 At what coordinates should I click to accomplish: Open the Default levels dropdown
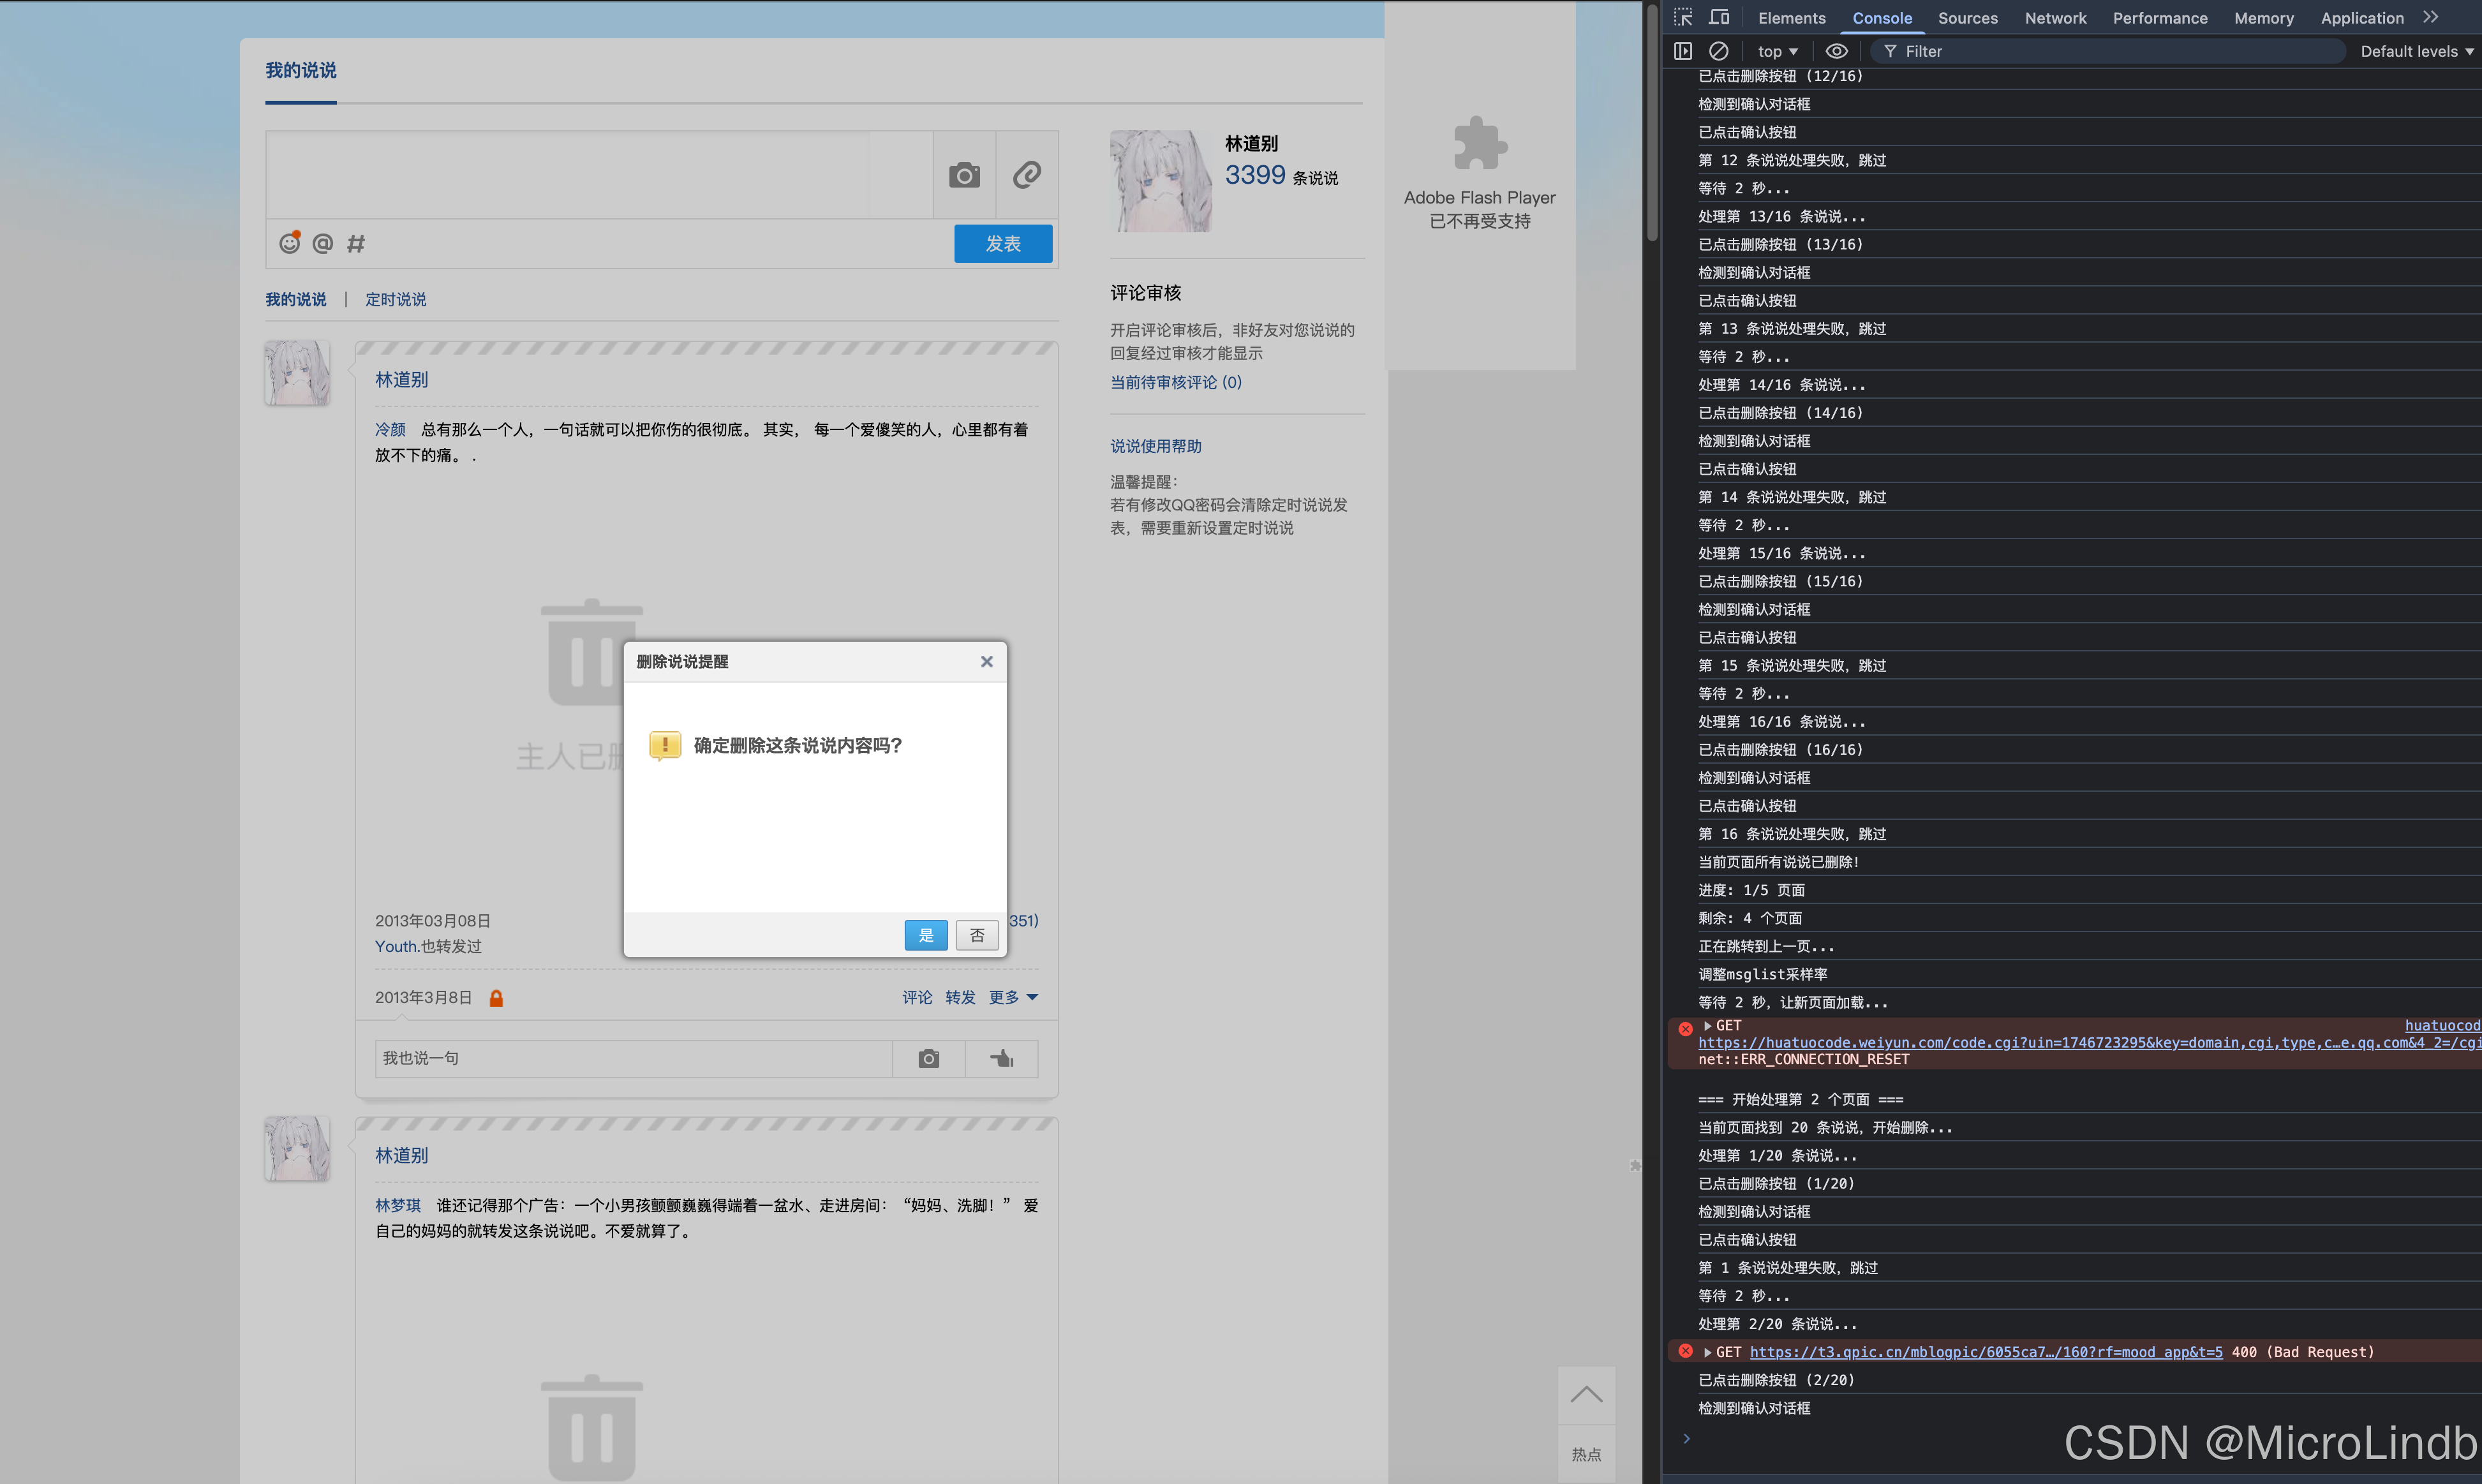point(2416,51)
